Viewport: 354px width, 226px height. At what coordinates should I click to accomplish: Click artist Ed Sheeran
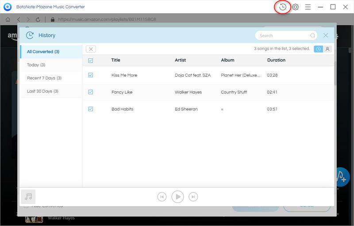(186, 109)
